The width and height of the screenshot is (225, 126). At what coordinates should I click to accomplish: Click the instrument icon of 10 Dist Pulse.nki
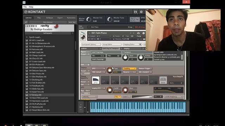click(27, 74)
